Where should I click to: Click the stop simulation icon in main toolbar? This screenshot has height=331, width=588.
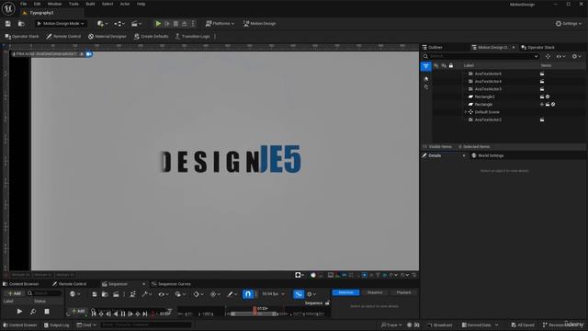[175, 24]
